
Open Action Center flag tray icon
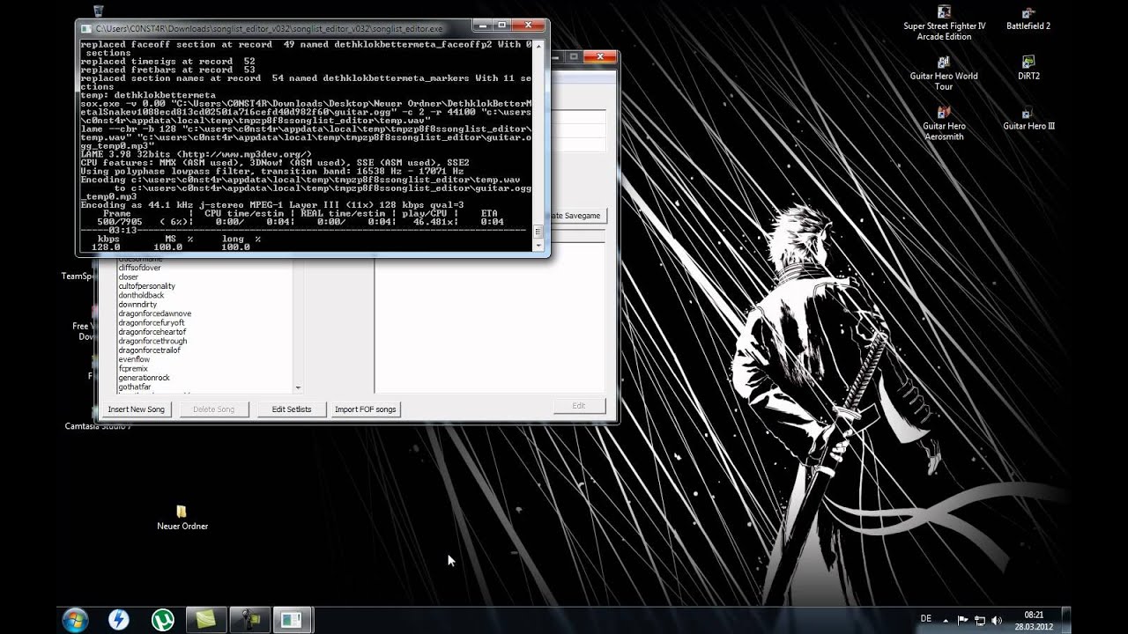click(x=962, y=620)
